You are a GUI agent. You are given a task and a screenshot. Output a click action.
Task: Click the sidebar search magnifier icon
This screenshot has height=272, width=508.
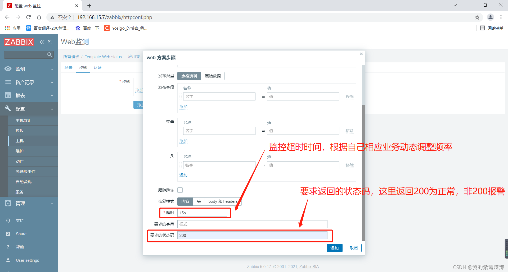50,55
